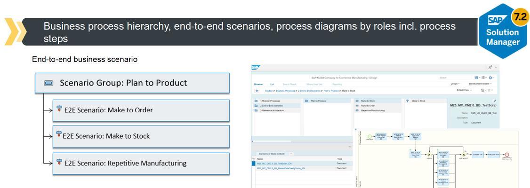Click the M25_MC_CM2.0_BB_TestScrip attributes title
The width and height of the screenshot is (530, 188).
pos(473,105)
